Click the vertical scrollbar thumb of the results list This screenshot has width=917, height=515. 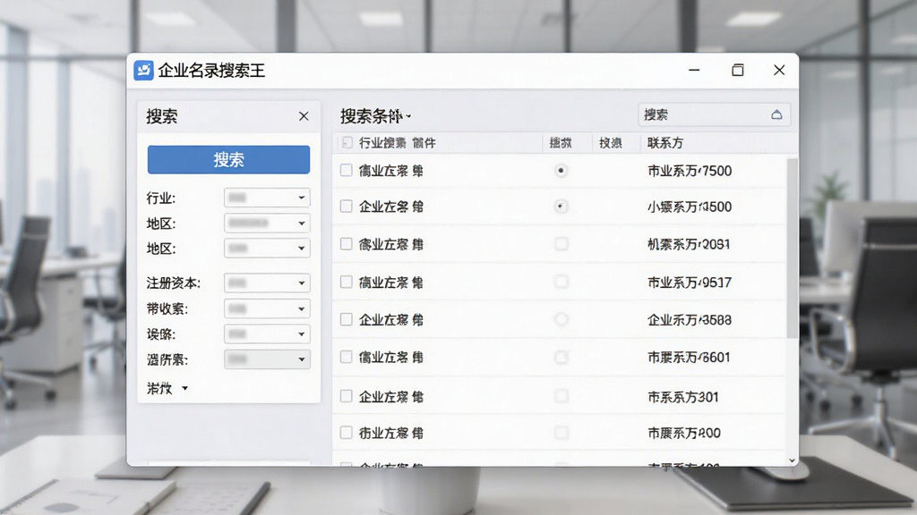point(792,249)
